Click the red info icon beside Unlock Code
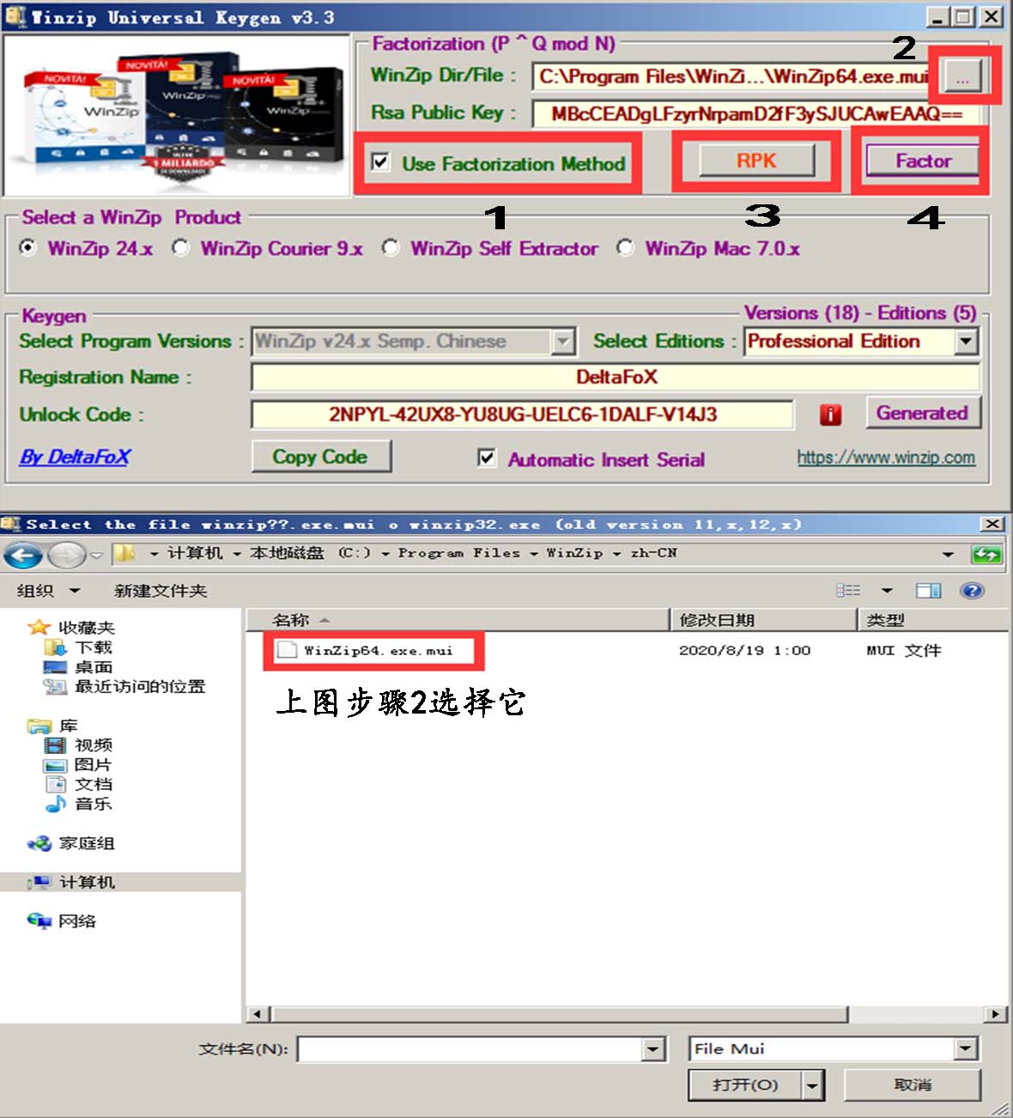 coord(829,413)
